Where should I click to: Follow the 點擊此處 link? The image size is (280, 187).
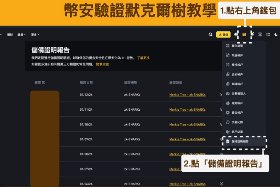pyautogui.click(x=102, y=64)
